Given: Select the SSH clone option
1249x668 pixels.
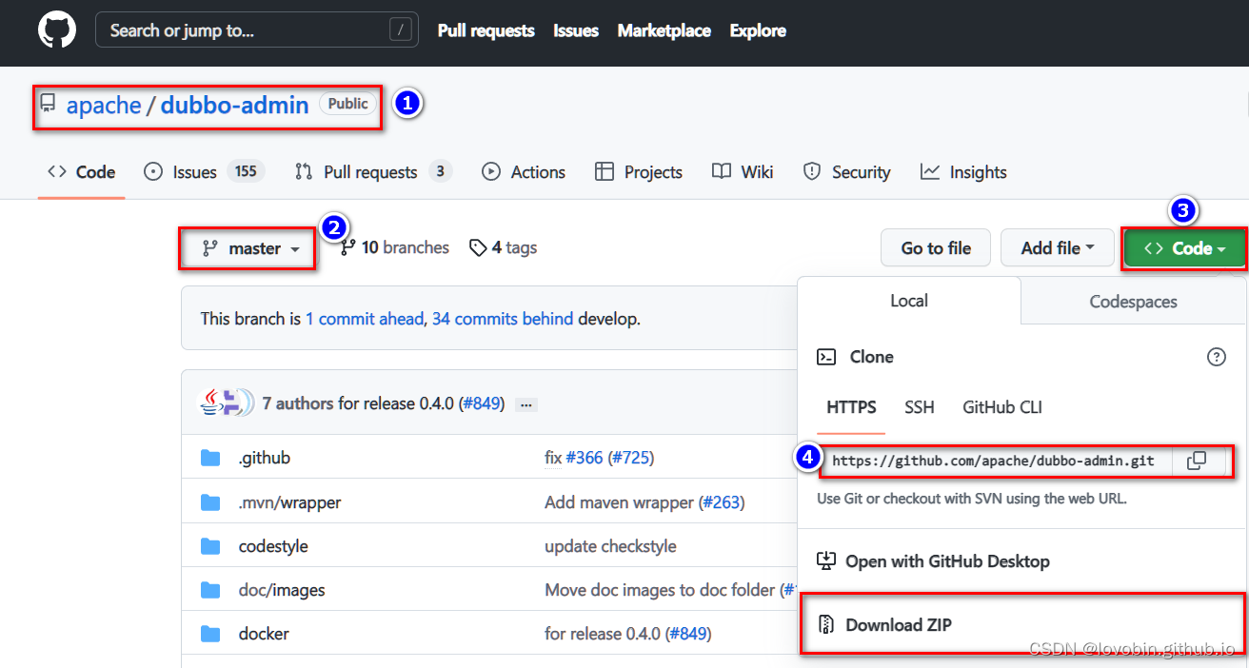Looking at the screenshot, I should [x=920, y=407].
